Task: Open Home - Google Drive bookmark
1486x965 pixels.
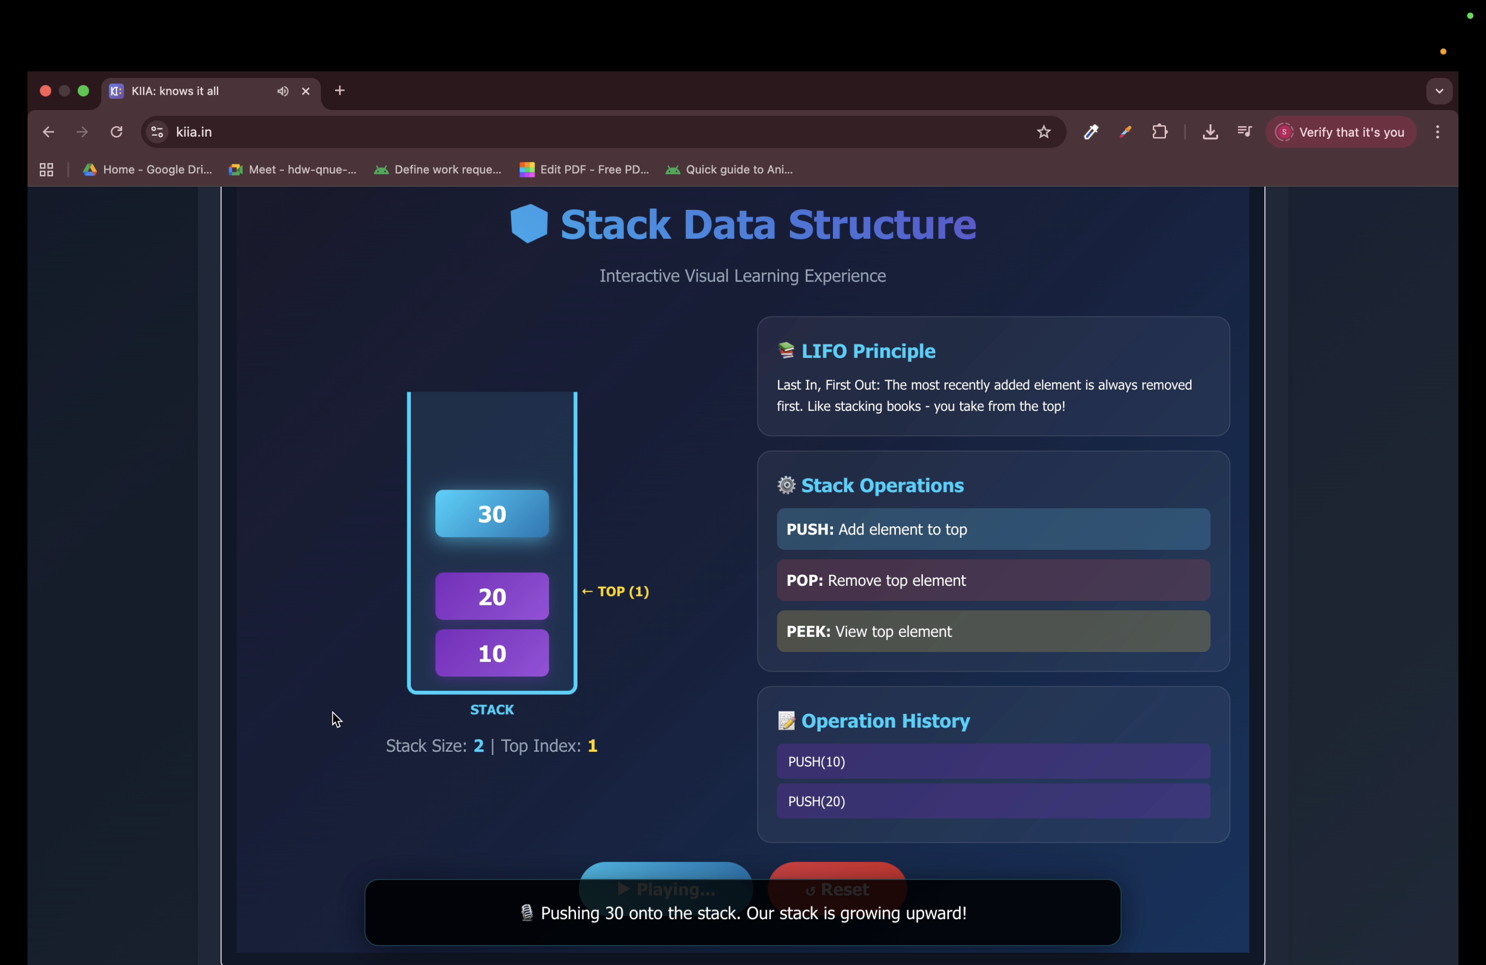Action: [148, 170]
